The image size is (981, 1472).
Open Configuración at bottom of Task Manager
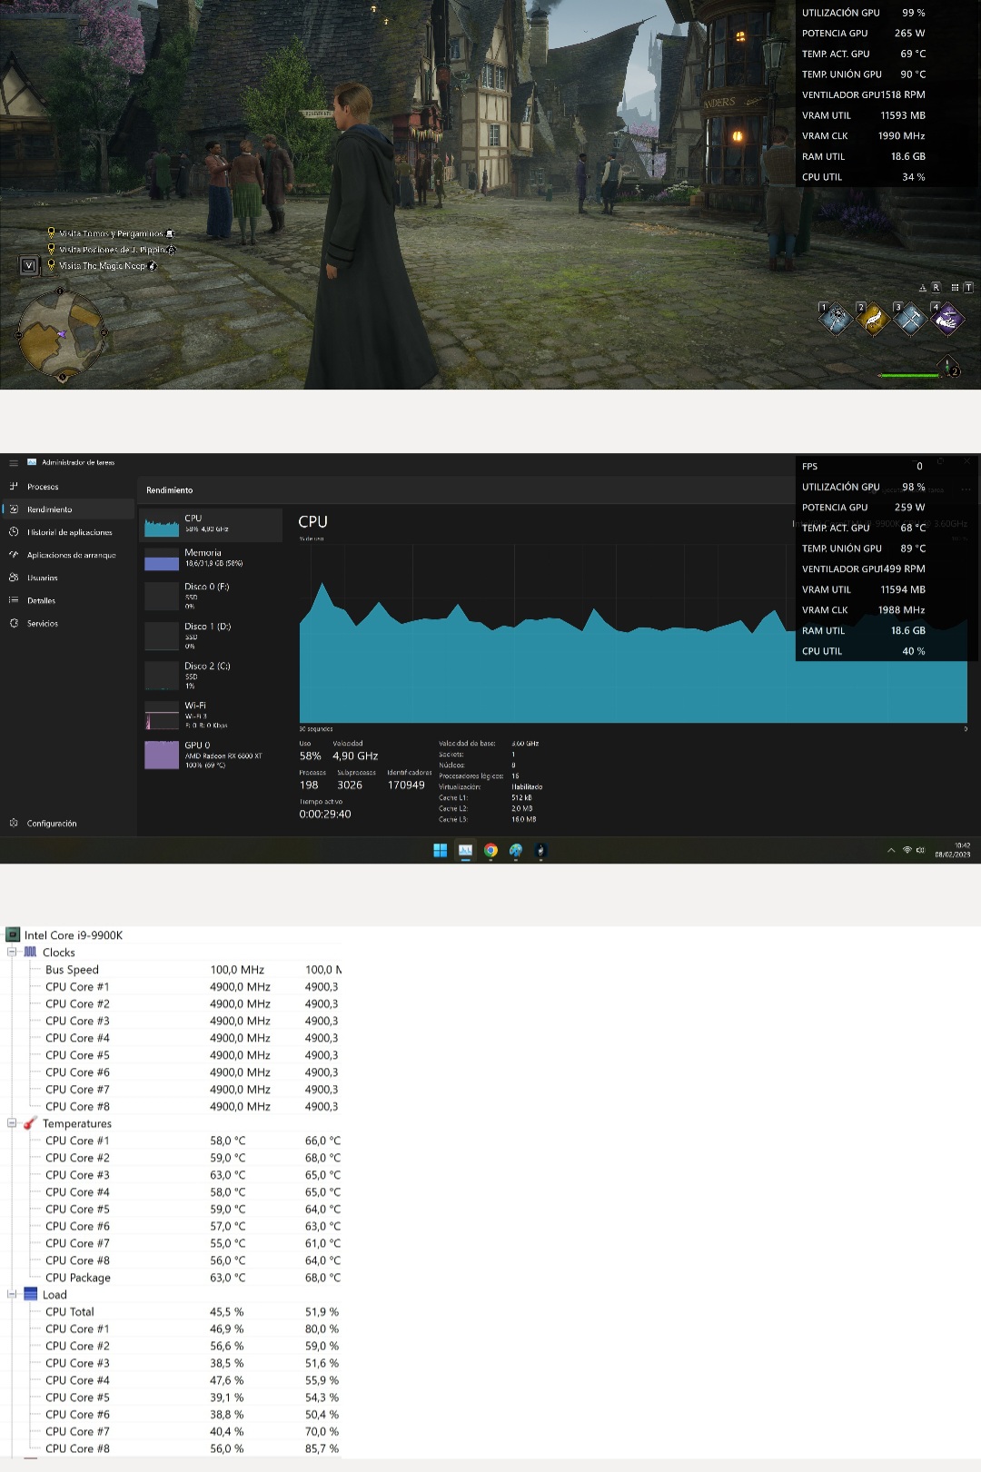tap(52, 824)
